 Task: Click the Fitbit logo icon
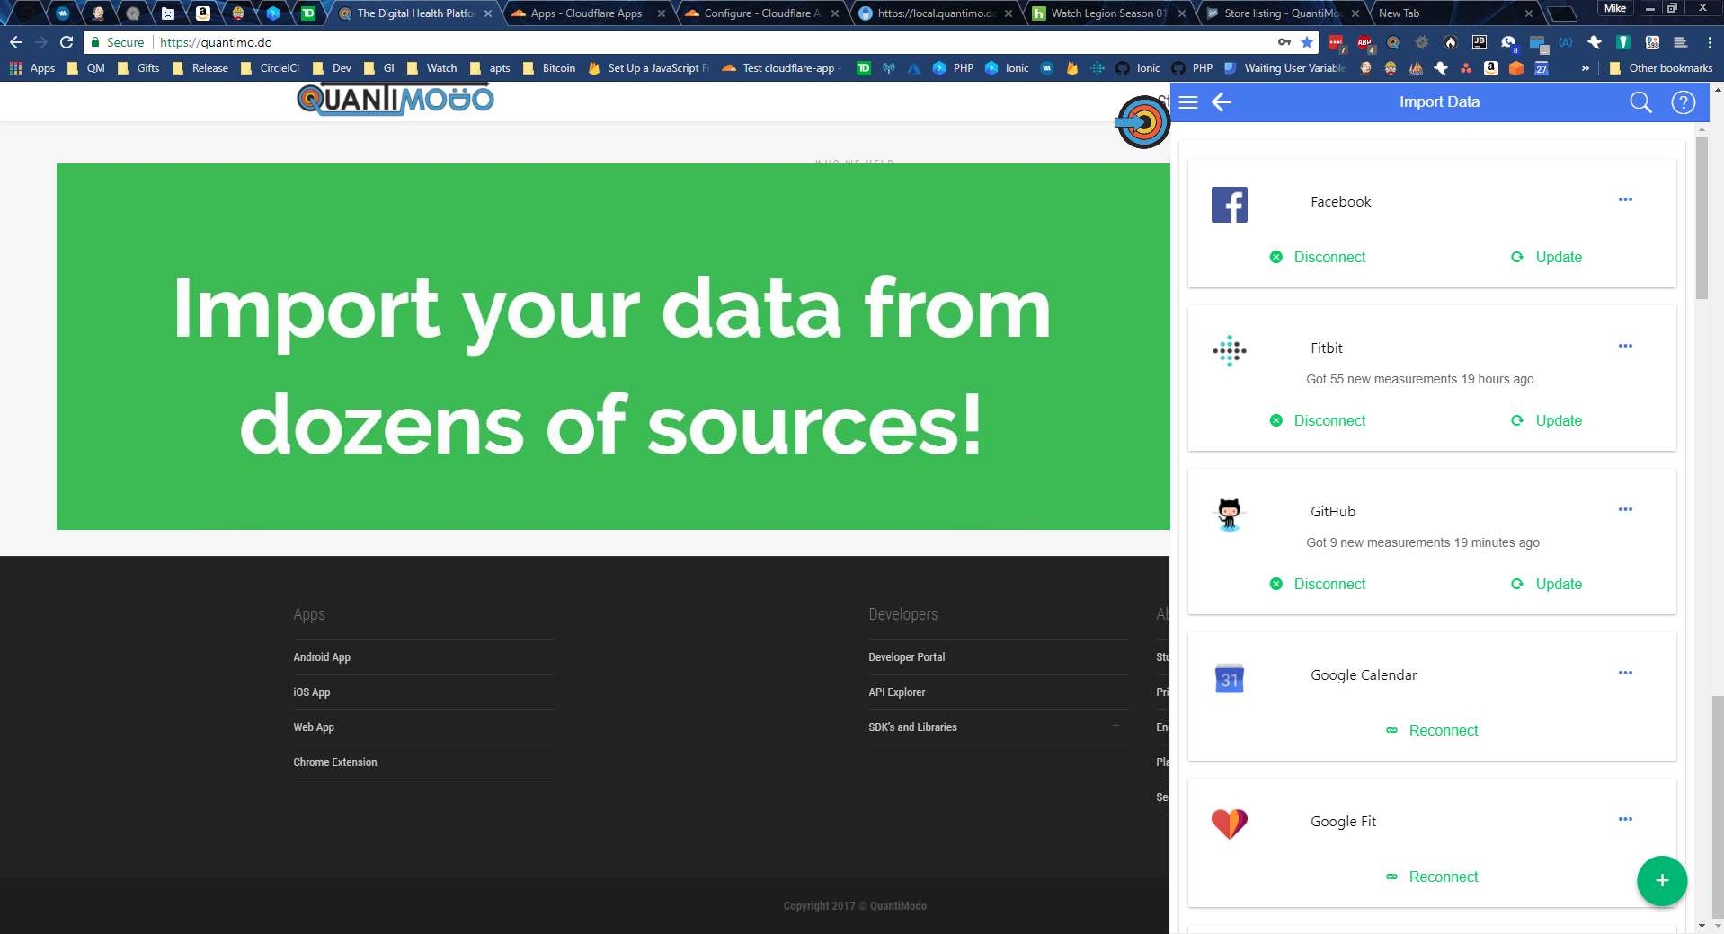tap(1230, 351)
